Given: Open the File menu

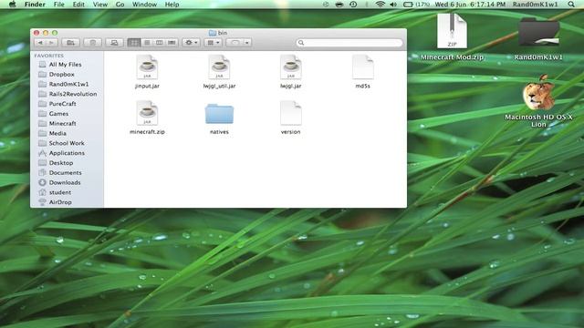Looking at the screenshot, I should pos(58,5).
